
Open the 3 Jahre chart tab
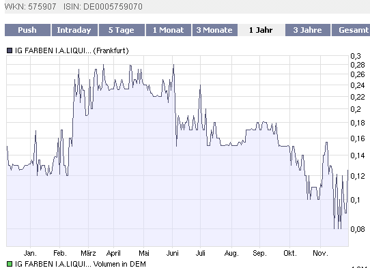(x=308, y=30)
